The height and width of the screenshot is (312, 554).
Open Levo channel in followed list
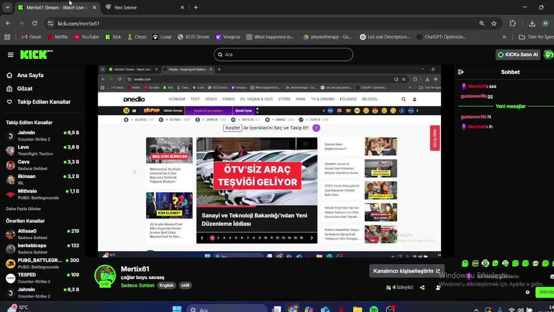42,150
